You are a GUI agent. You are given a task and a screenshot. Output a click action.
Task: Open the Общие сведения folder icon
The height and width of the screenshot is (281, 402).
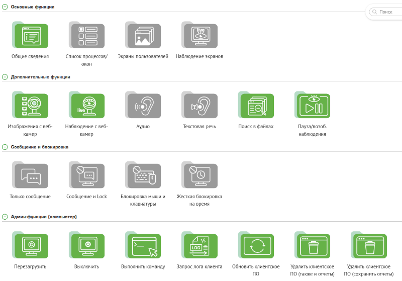[x=30, y=36]
